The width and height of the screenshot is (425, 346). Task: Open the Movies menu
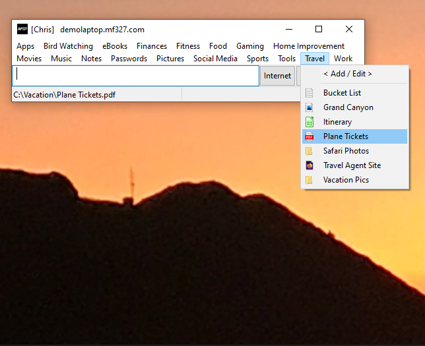(29, 59)
